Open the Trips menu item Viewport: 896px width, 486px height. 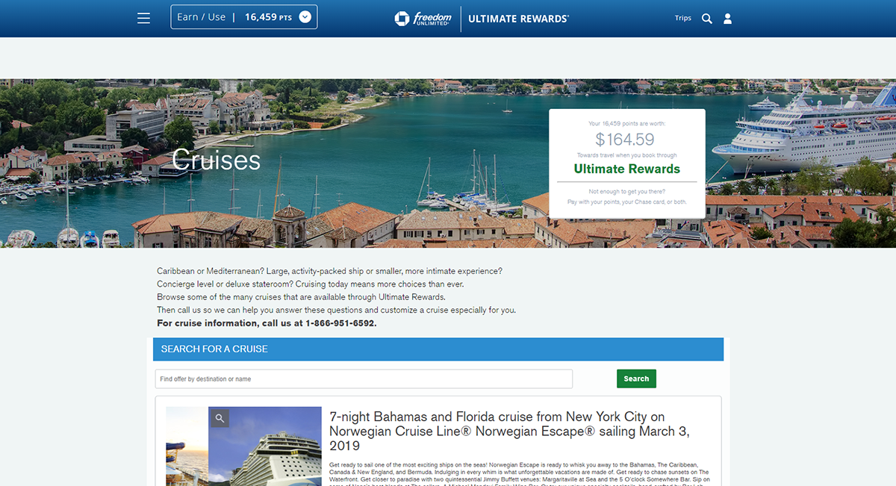[682, 18]
